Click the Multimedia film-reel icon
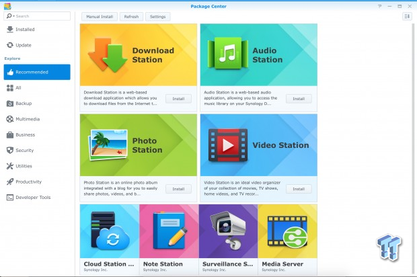The height and width of the screenshot is (277, 417). [x=10, y=119]
